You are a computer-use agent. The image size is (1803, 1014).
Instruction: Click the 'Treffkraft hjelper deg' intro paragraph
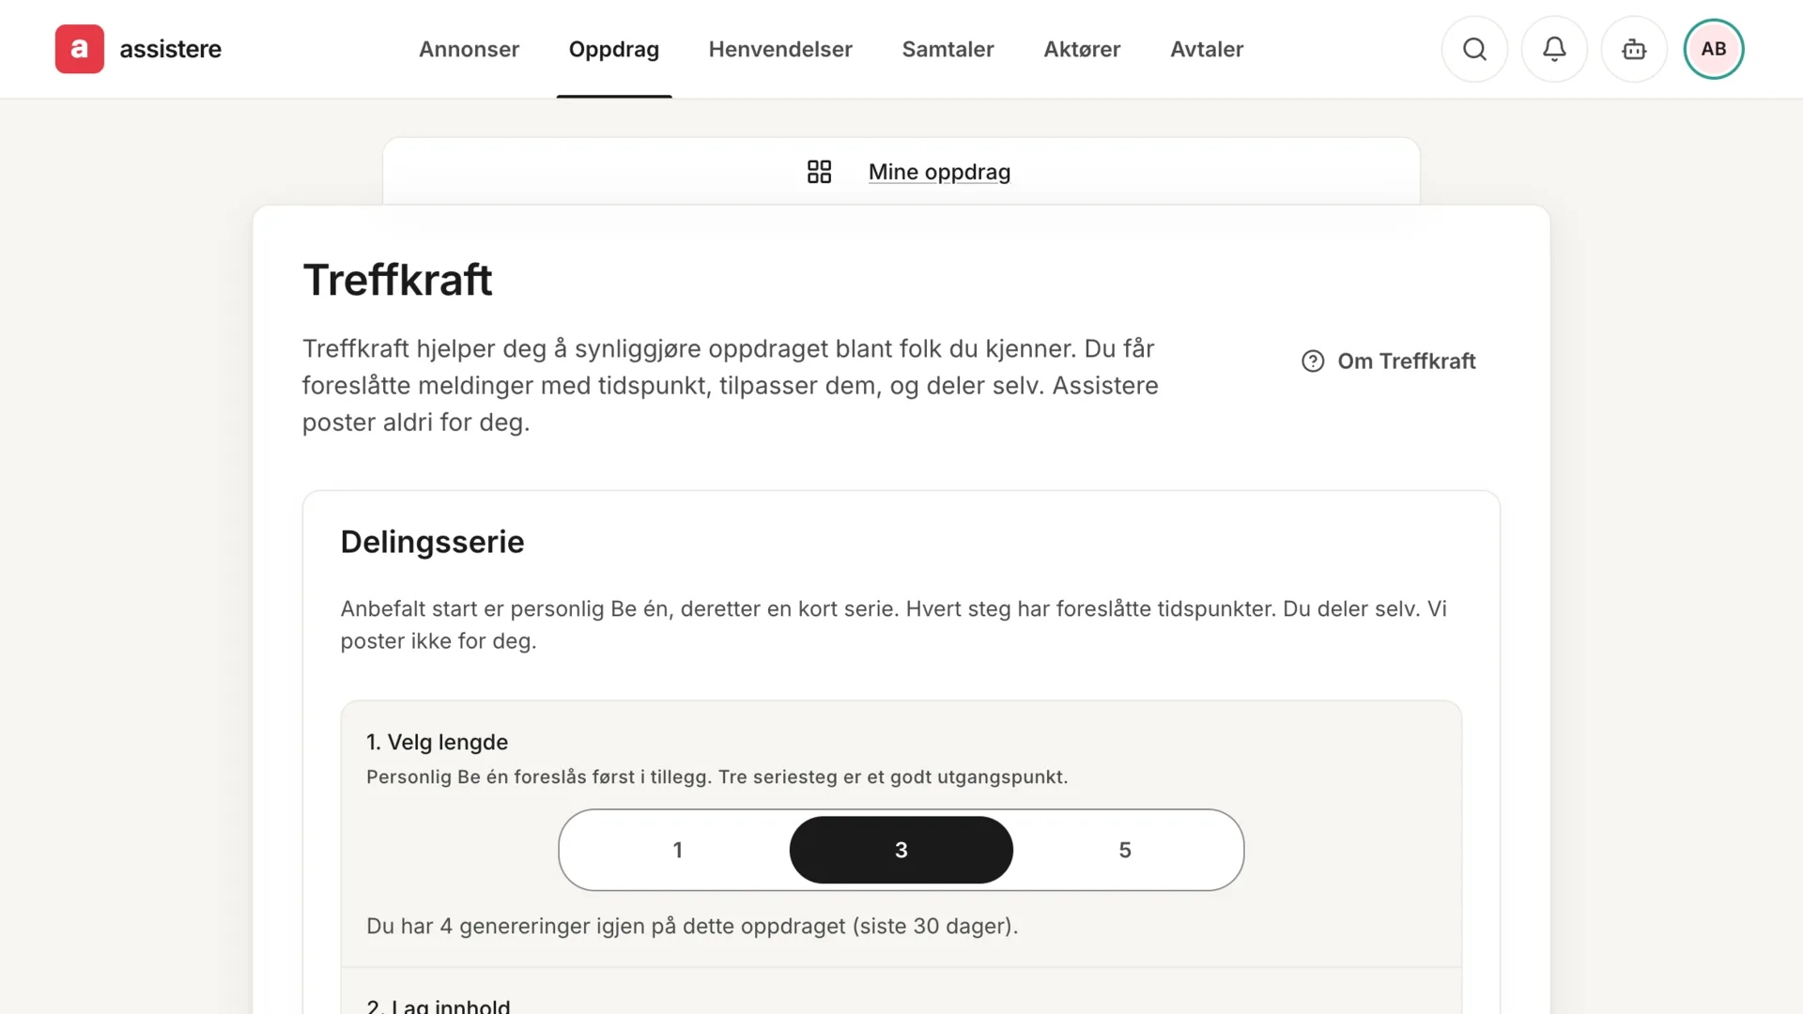coord(731,385)
